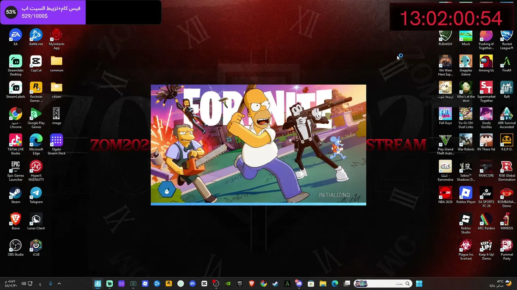Select the Epic Games Launcher desktop icon
Screen dimensions: 517x290
coord(15,170)
